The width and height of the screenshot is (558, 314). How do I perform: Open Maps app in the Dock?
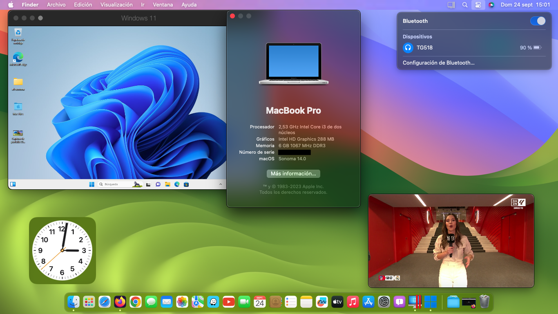(198, 302)
